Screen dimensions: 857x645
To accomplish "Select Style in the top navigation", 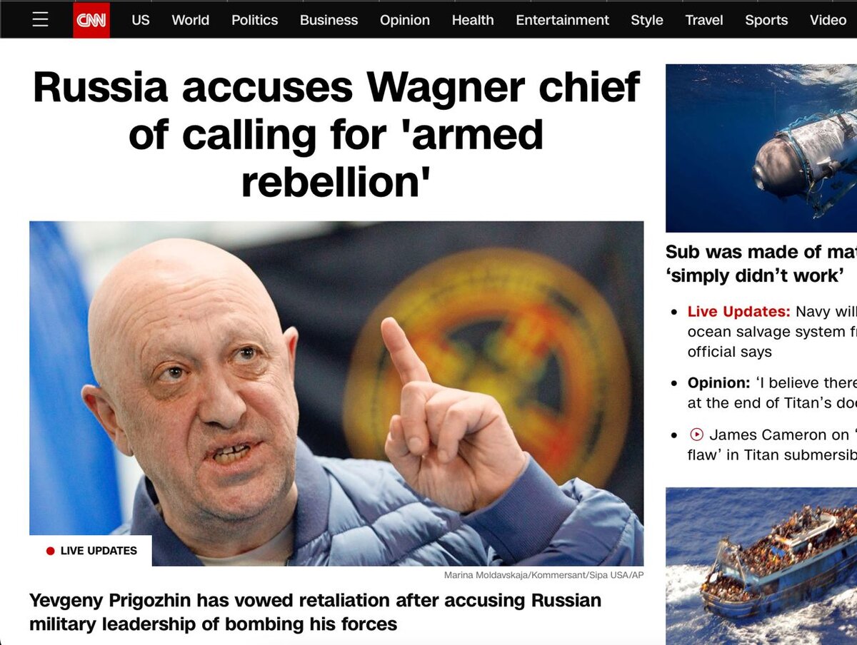I will tap(647, 20).
